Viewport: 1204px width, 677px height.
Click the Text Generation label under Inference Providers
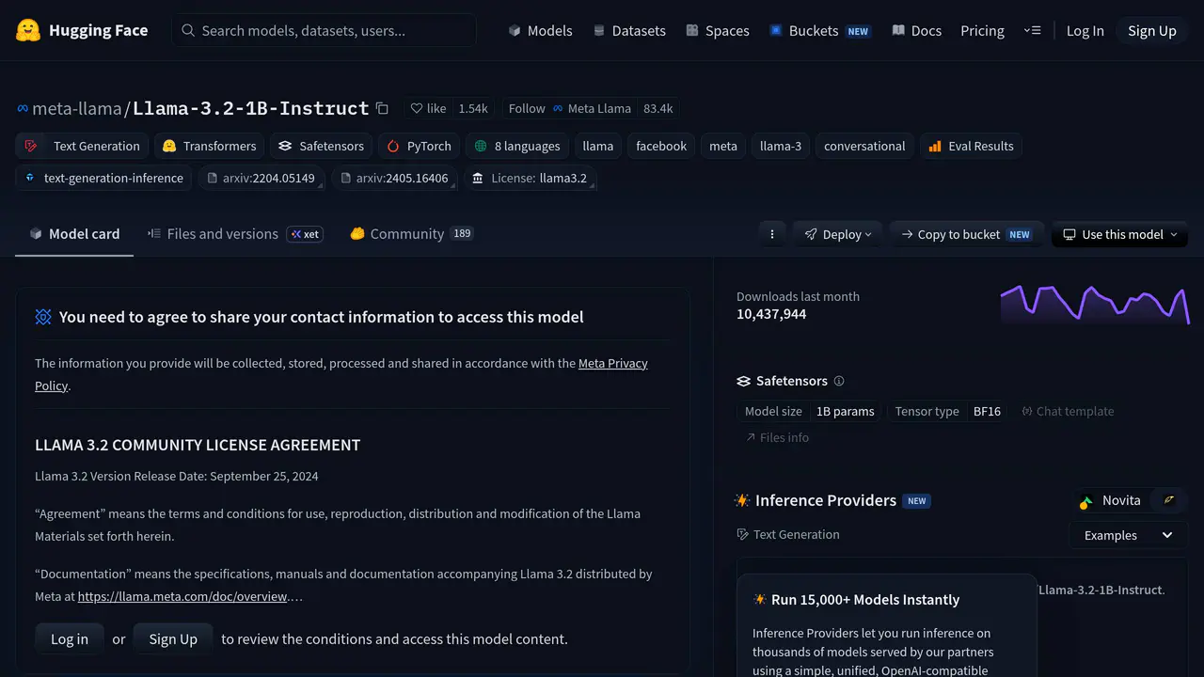click(x=788, y=534)
